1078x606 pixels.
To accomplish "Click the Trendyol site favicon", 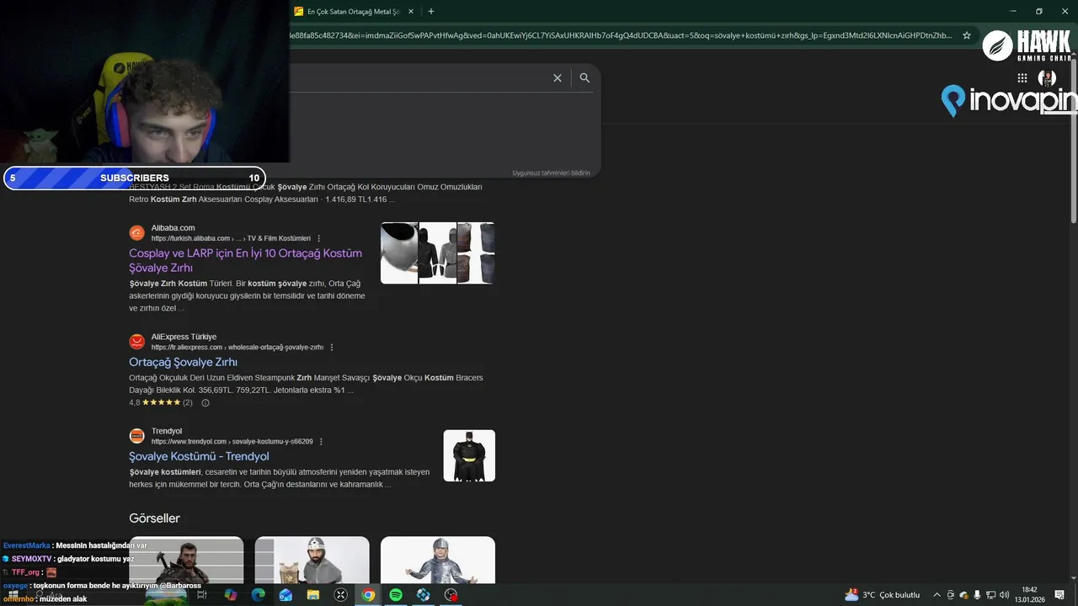I will [136, 436].
